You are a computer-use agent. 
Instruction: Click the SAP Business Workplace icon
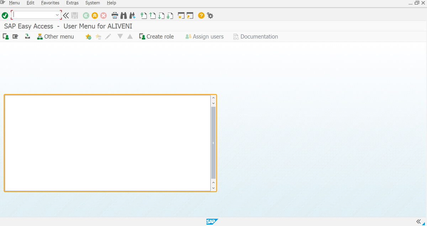tap(27, 36)
